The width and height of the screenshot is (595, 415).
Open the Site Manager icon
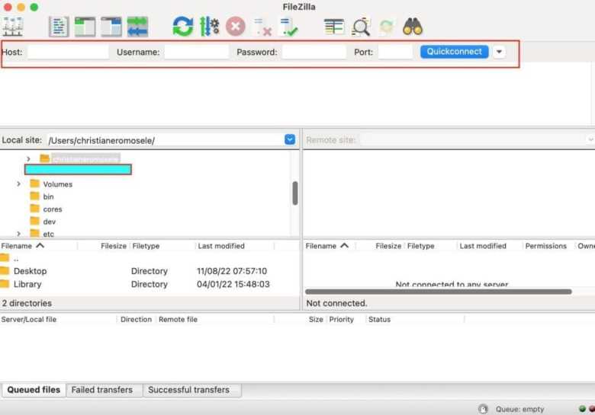click(x=12, y=27)
